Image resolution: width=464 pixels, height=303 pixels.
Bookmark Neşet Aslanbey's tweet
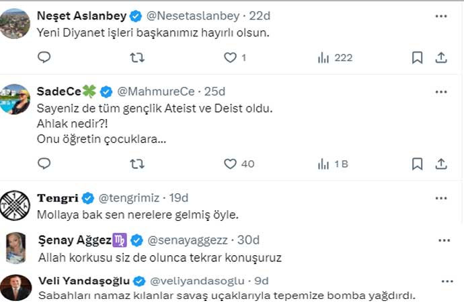click(x=417, y=58)
